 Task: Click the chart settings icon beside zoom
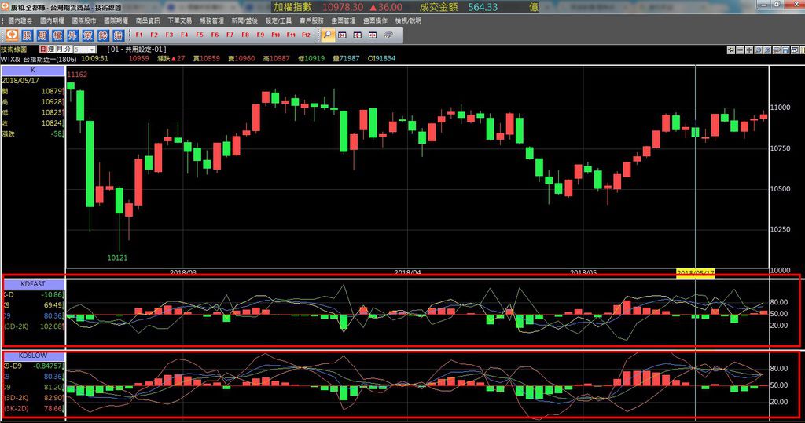coord(776,50)
